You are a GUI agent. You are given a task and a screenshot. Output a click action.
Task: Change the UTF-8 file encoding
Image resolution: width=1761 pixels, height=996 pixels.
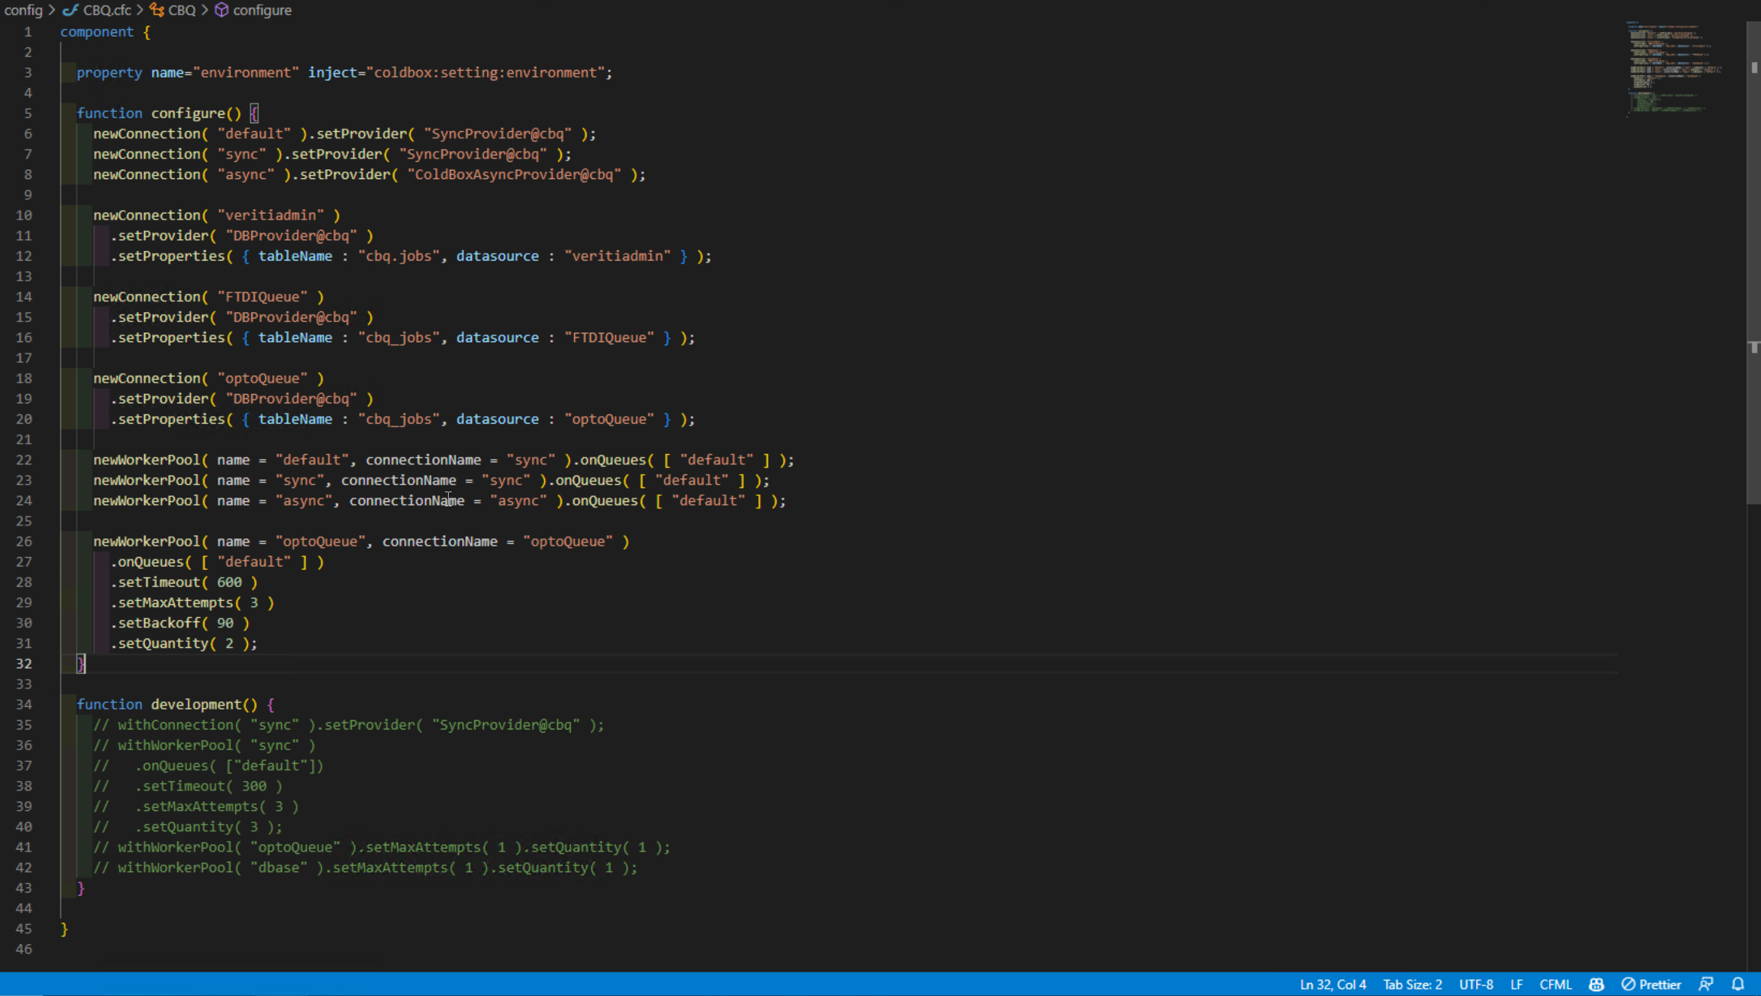1476,984
